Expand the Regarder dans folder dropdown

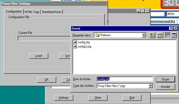pos(144,35)
